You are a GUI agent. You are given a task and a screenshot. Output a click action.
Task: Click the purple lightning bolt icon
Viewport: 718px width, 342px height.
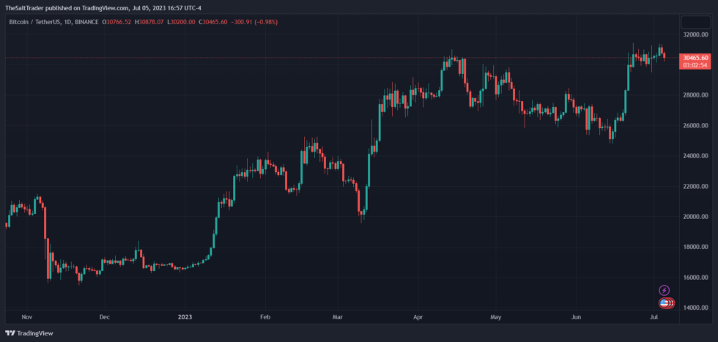pos(664,290)
